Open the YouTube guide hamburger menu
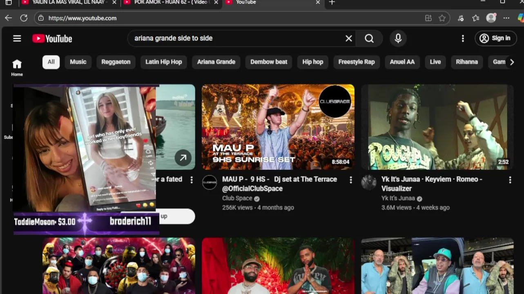 pyautogui.click(x=17, y=38)
